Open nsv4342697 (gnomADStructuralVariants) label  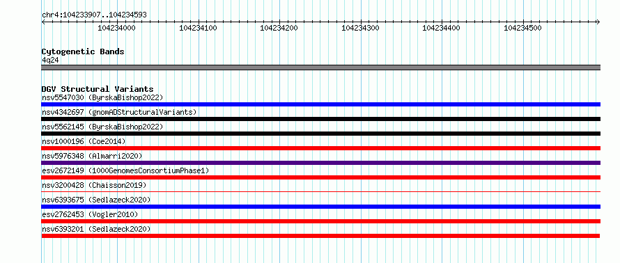[119, 112]
